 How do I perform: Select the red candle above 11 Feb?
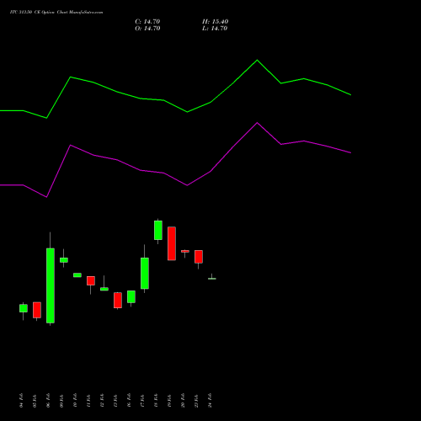click(91, 280)
